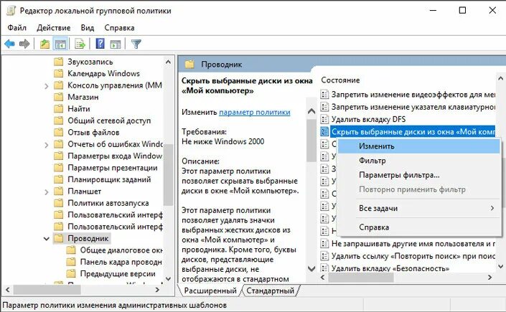Click the tree pane horizontal scroll right arrow
The image size is (506, 312).
pos(157,290)
